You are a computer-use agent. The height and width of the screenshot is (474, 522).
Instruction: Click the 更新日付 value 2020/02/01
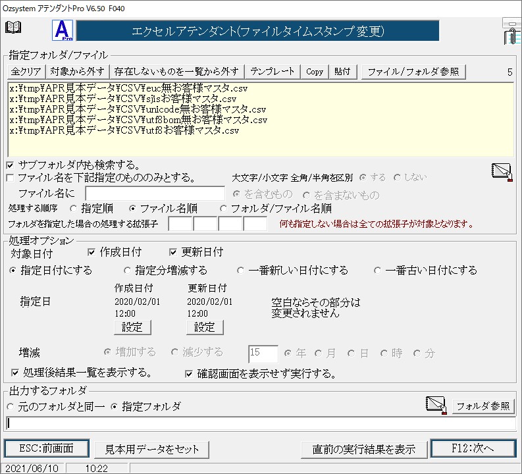coord(210,302)
